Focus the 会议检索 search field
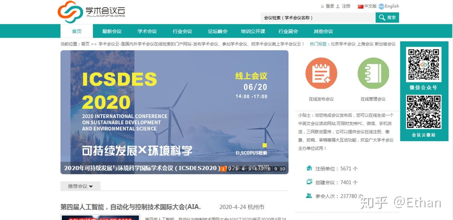This screenshot has width=453, height=220. [318, 18]
